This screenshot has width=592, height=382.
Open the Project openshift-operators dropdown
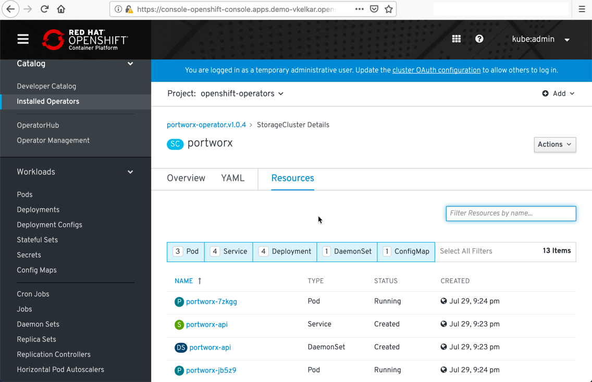(x=242, y=94)
